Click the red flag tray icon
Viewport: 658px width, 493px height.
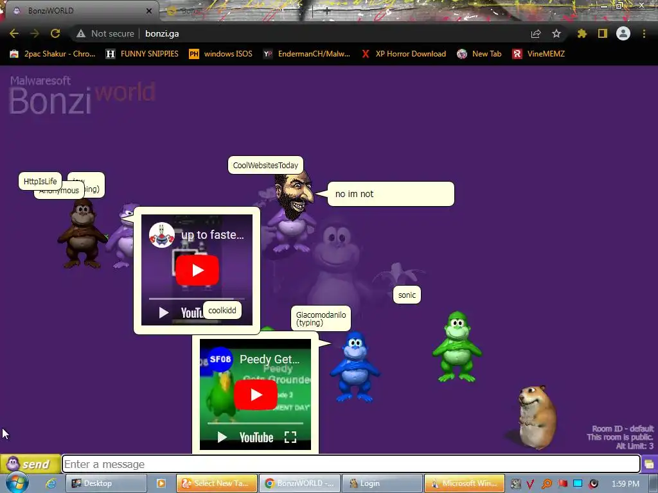(562, 484)
